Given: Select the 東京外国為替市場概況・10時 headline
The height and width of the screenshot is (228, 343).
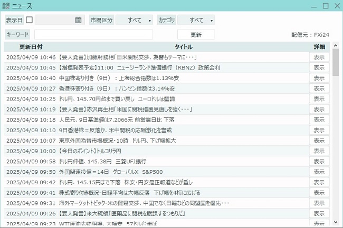Looking at the screenshot, I should coord(118,141).
